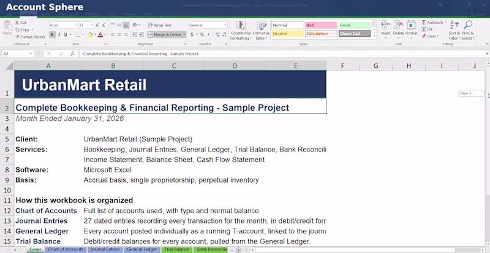Toggle Underline formatting
This screenshot has height=253, width=490.
coord(66,35)
